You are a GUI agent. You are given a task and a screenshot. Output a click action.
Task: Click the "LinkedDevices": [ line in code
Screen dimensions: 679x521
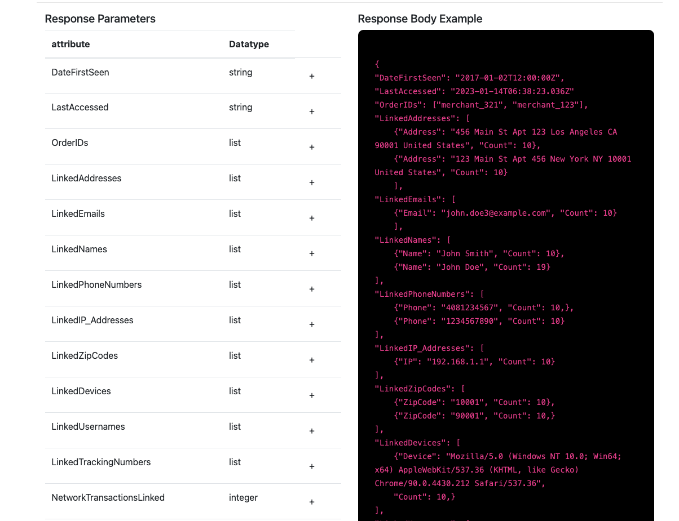coord(418,443)
